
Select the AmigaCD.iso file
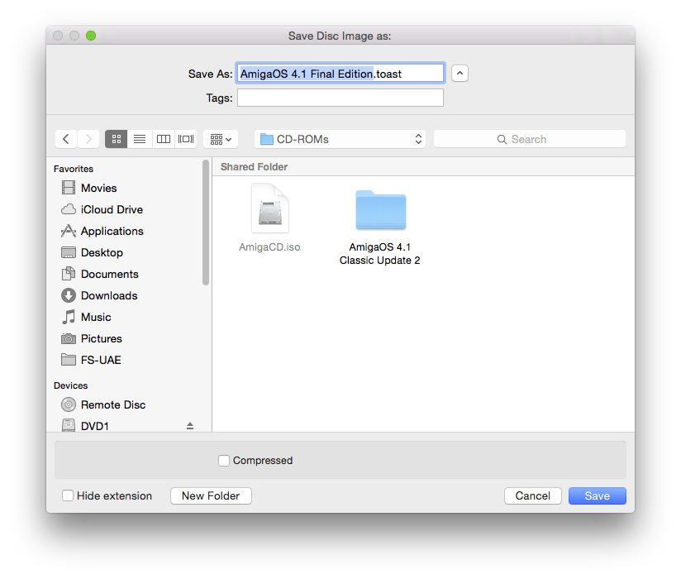269,218
